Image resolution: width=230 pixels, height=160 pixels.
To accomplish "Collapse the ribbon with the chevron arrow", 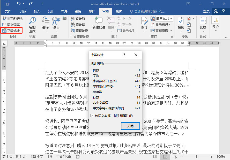I will (x=226, y=37).
